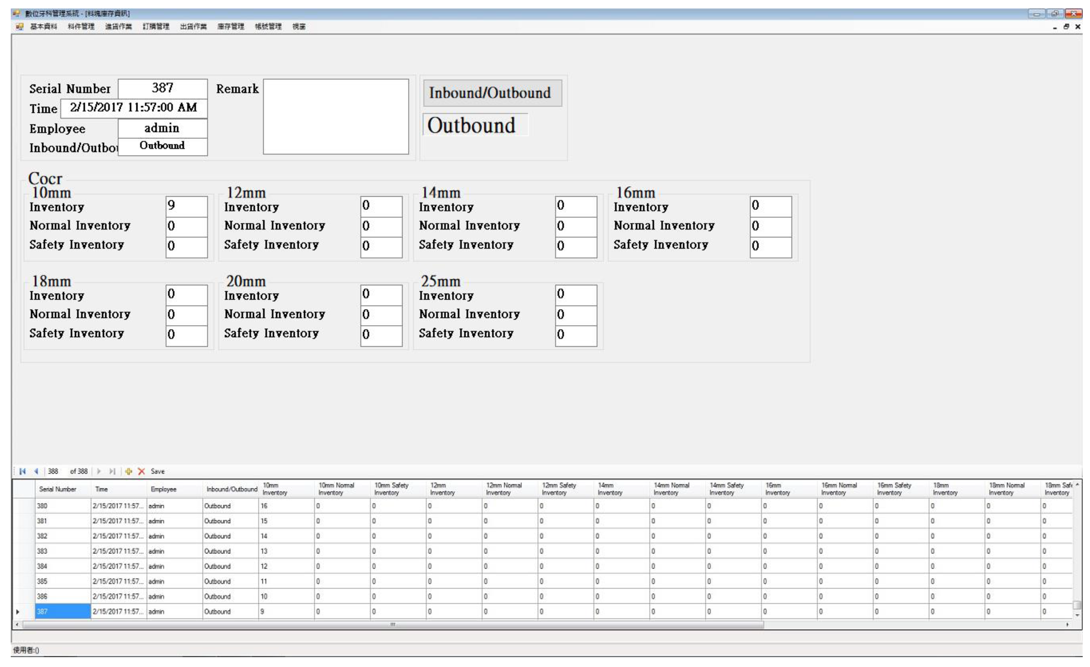Jump to last record in navigator
1090x667 pixels.
(112, 472)
